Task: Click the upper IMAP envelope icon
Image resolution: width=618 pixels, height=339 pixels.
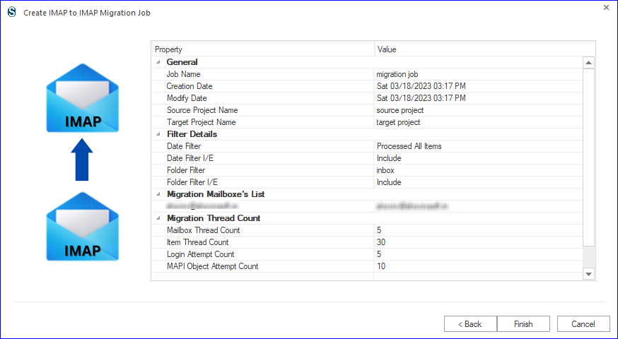Action: click(x=82, y=98)
